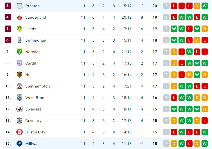Open the Birmingham team link
Screen dimensions: 212x149
pos(36,40)
